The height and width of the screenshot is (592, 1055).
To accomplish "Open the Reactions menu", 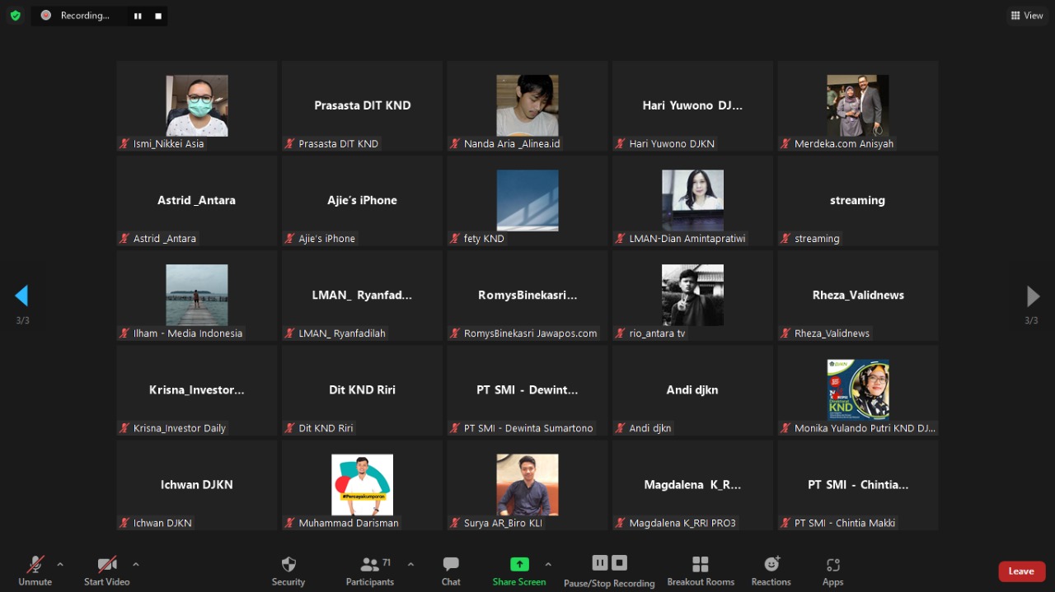I will 771,570.
